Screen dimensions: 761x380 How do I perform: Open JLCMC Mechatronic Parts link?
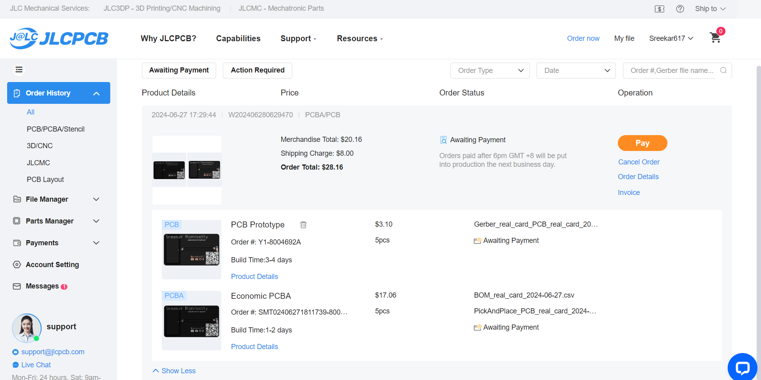pyautogui.click(x=281, y=8)
